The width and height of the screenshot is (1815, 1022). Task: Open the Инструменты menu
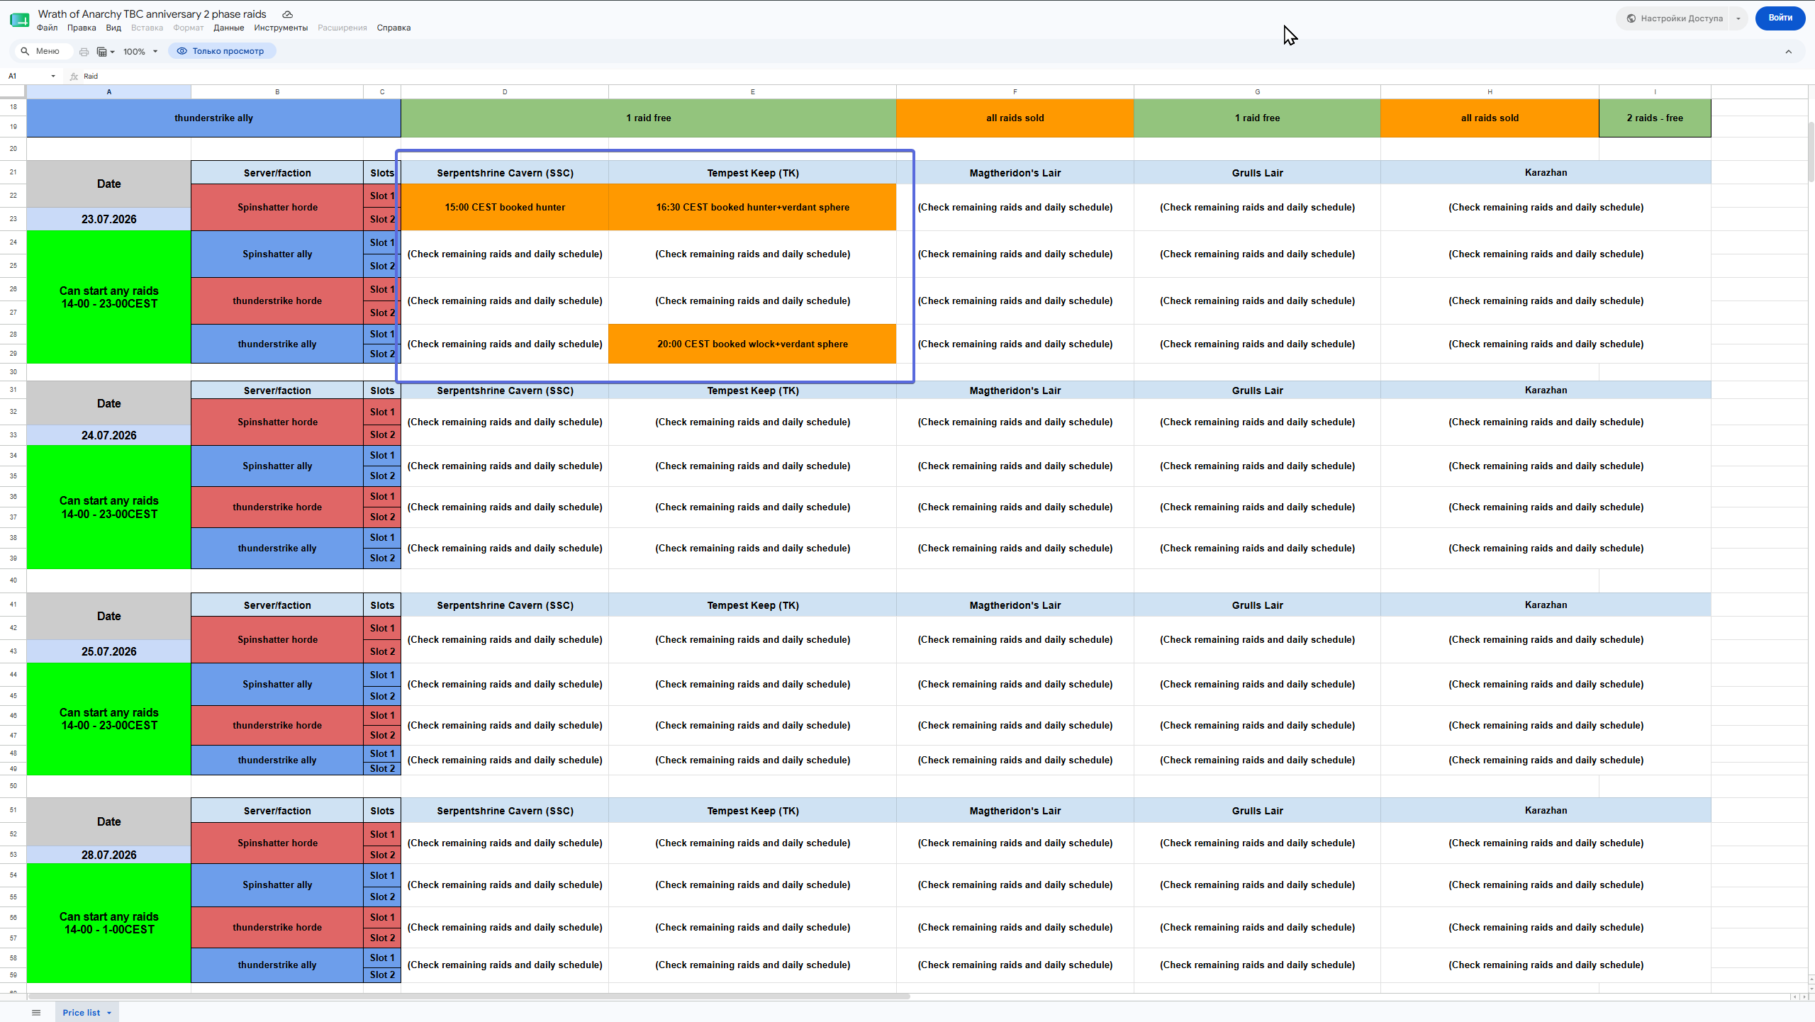[x=281, y=28]
